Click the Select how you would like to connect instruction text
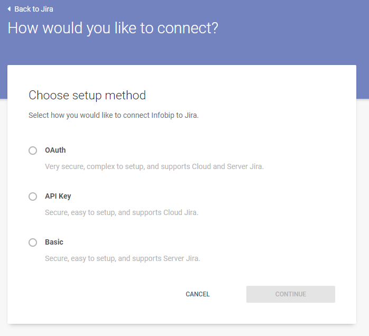The height and width of the screenshot is (336, 369). 114,115
